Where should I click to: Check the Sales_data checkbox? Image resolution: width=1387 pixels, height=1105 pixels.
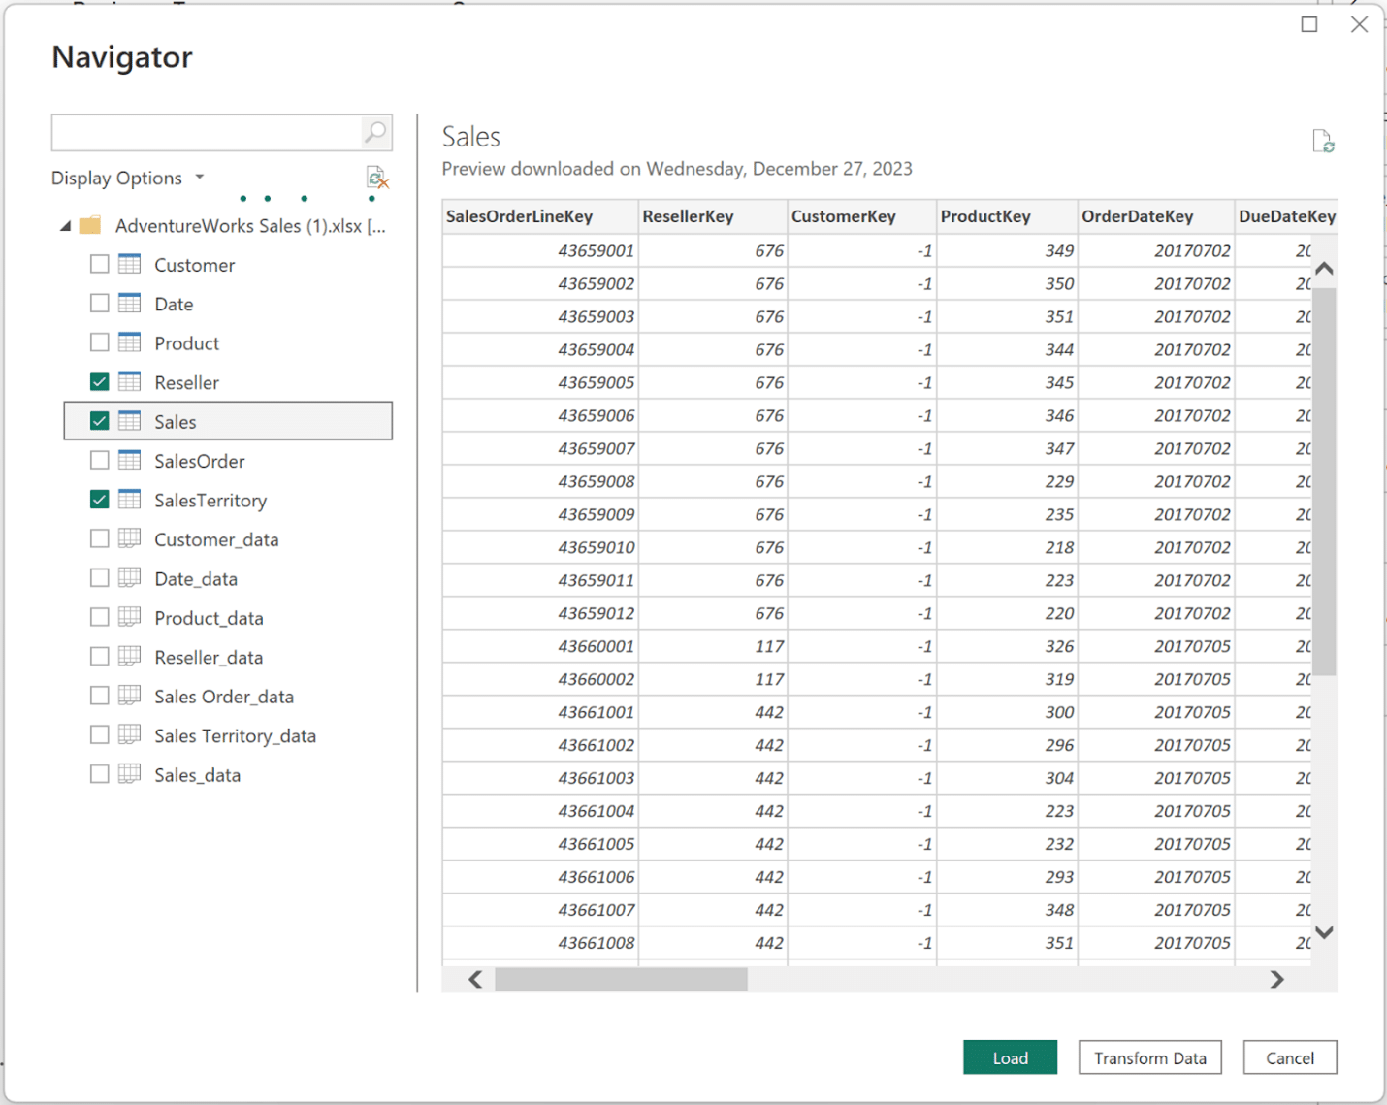[99, 774]
